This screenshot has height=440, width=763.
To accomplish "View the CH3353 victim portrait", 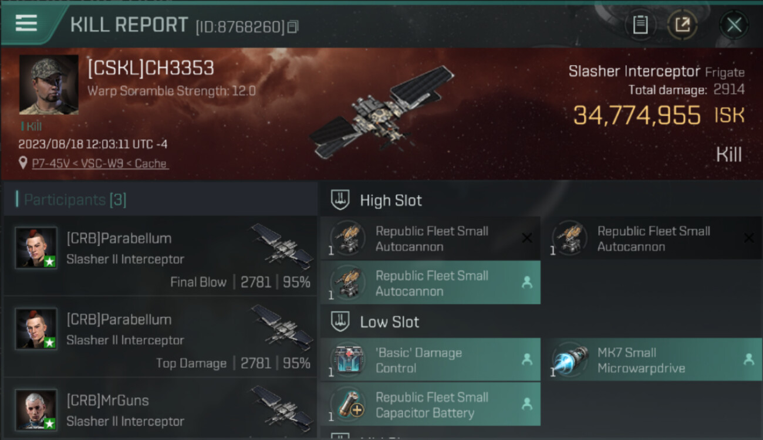I will click(x=49, y=84).
